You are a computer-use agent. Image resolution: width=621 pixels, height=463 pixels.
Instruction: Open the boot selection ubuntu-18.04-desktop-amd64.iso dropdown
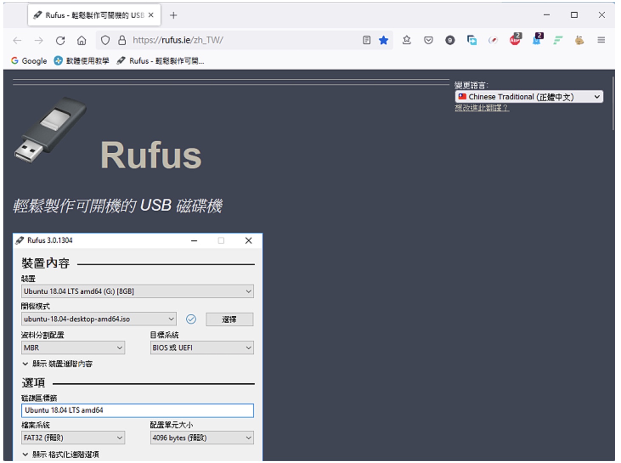coord(99,319)
